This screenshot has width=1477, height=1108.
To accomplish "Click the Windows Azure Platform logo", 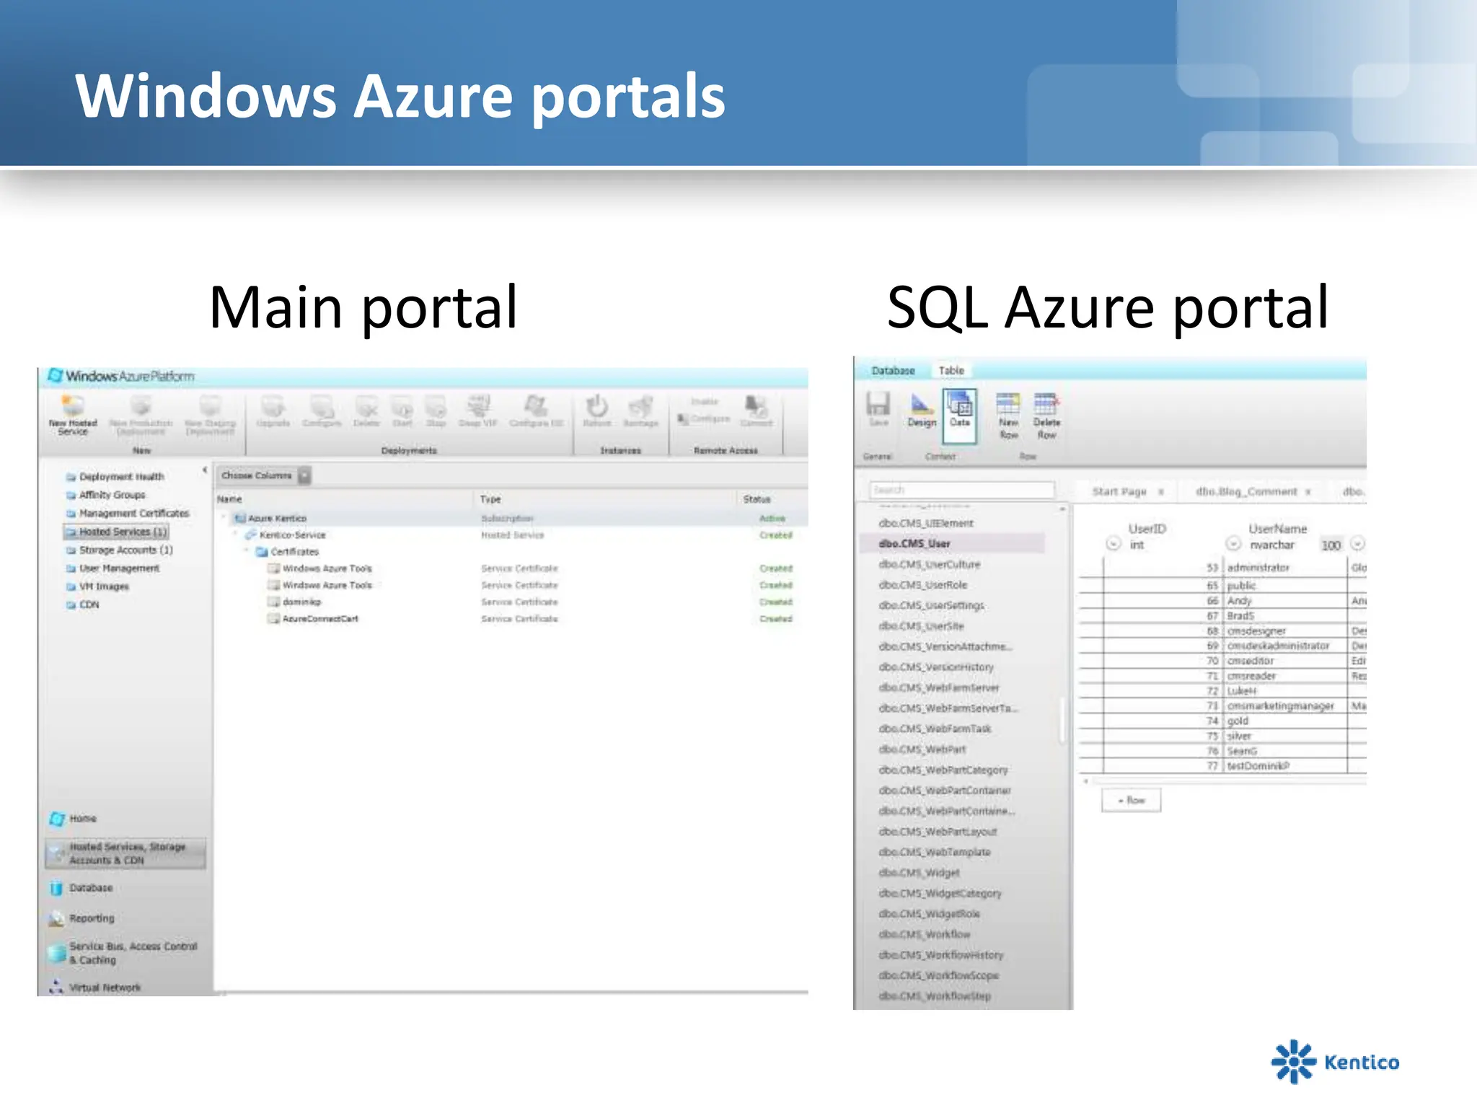I will pos(121,376).
